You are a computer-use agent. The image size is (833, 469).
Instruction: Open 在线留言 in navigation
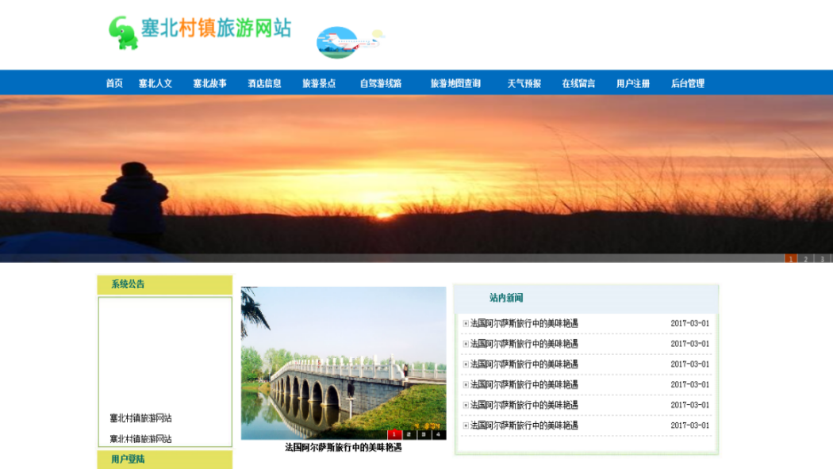click(578, 83)
